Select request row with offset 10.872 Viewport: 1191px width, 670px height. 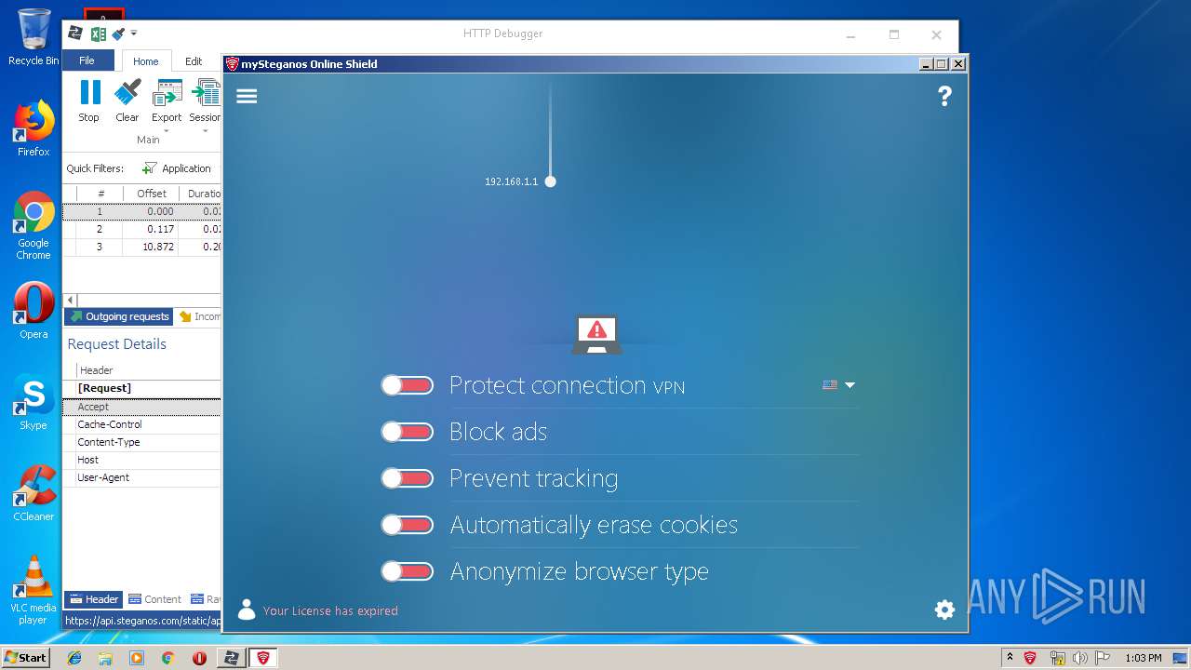(x=141, y=247)
